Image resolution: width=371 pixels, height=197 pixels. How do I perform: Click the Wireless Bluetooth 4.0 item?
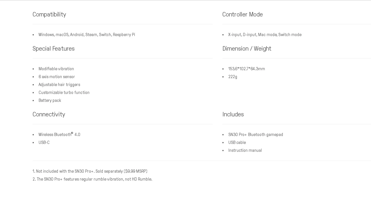point(59,135)
